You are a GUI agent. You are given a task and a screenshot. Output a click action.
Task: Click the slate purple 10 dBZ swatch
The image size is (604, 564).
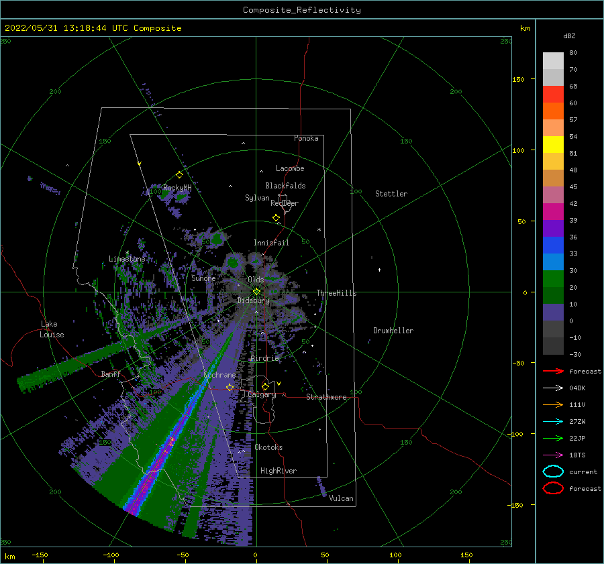553,312
